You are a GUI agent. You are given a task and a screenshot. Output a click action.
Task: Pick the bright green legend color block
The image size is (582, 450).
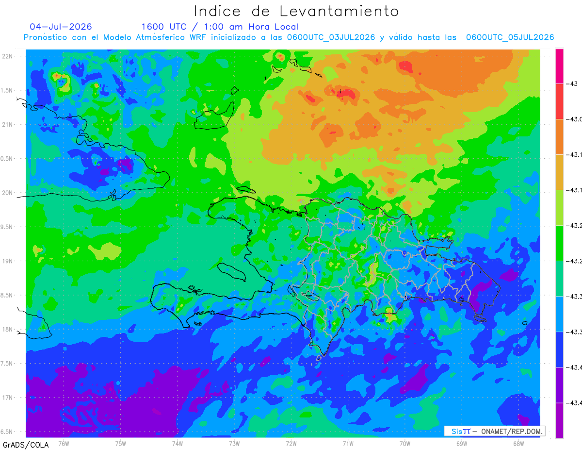(559, 243)
